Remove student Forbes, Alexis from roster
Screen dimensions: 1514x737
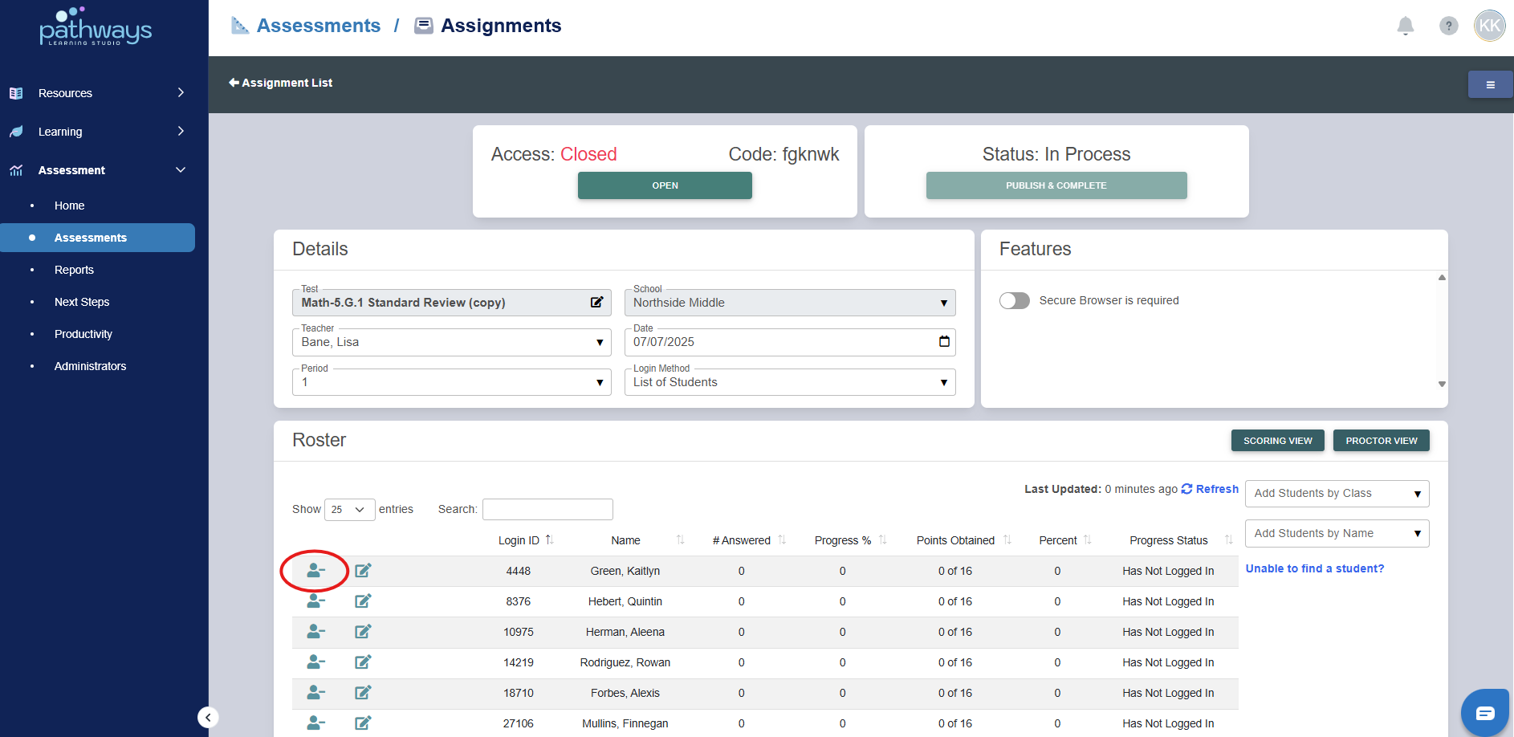point(315,693)
